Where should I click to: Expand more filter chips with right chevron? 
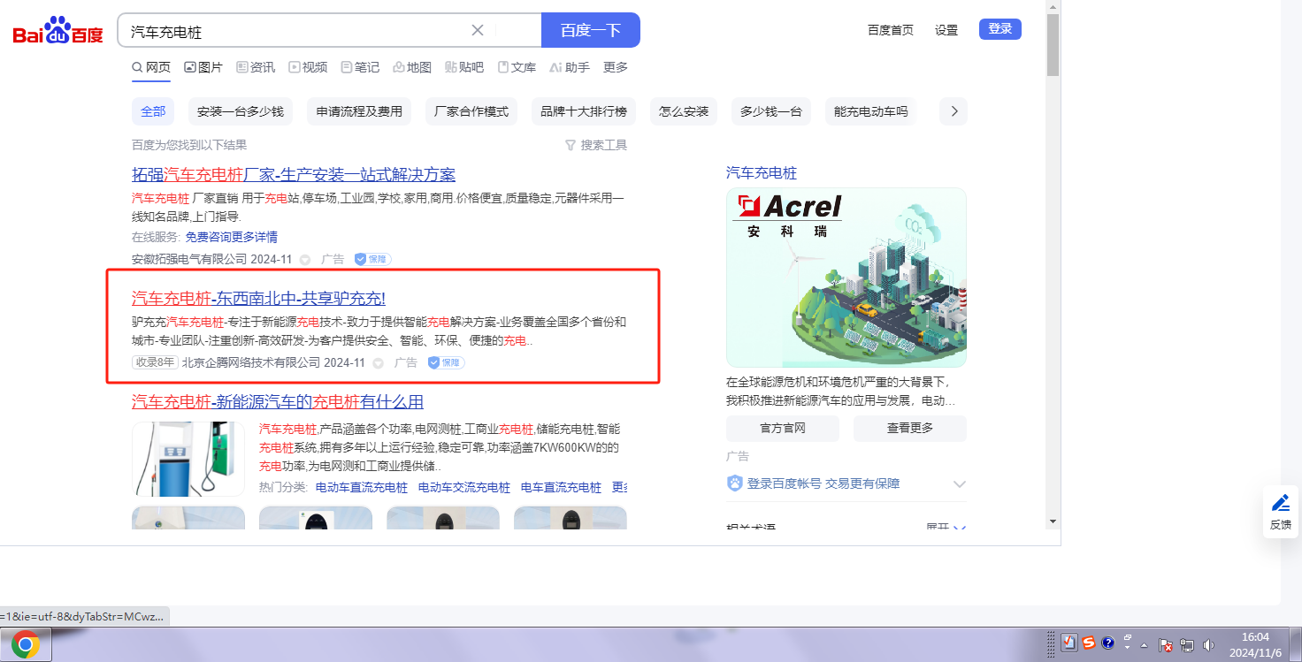point(954,111)
